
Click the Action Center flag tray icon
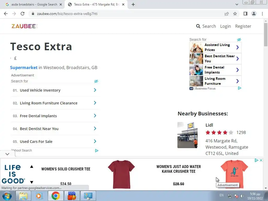click(236, 196)
